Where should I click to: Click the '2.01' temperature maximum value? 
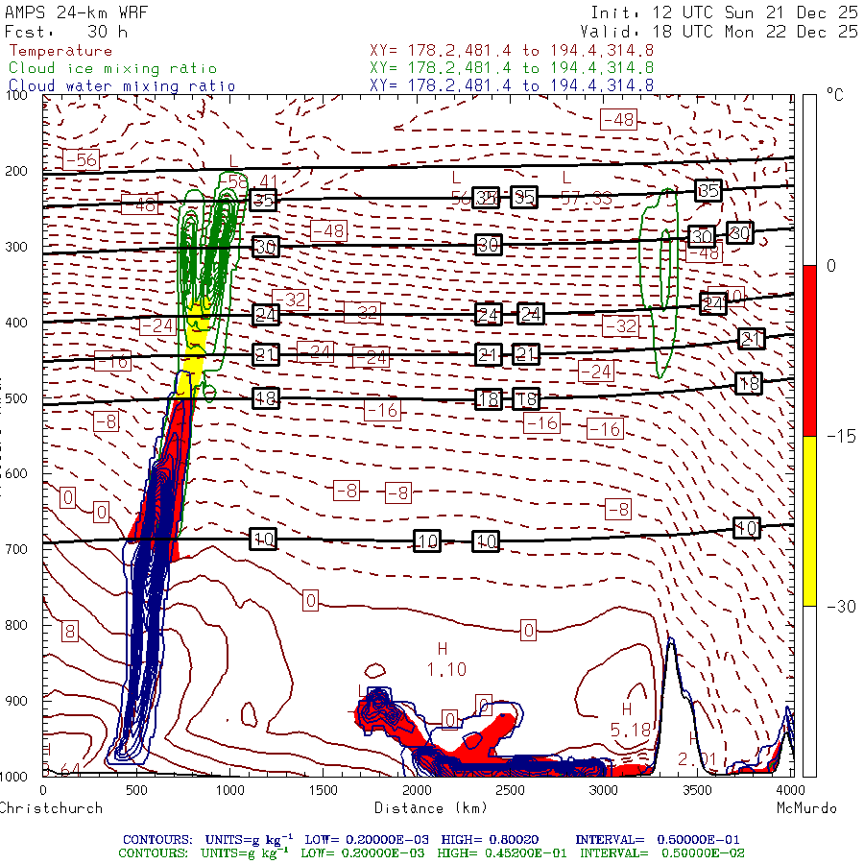click(x=697, y=760)
